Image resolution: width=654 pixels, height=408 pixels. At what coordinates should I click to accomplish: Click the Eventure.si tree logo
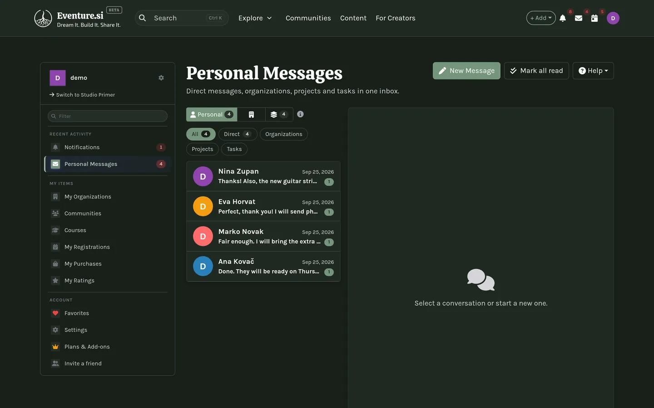pyautogui.click(x=43, y=18)
